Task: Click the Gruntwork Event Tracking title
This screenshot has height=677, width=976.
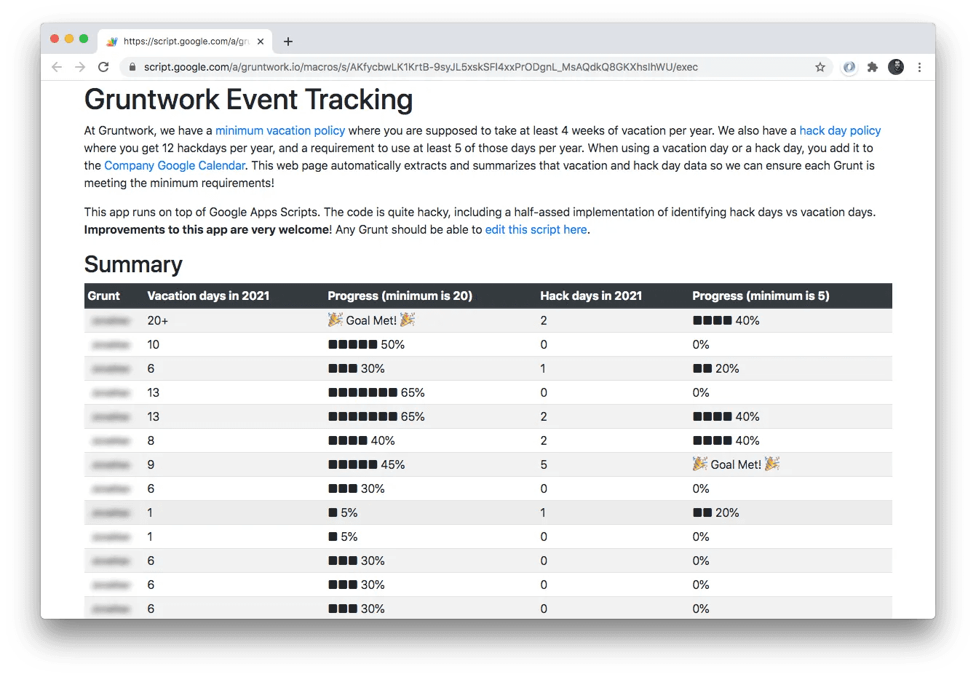Action: coord(248,100)
